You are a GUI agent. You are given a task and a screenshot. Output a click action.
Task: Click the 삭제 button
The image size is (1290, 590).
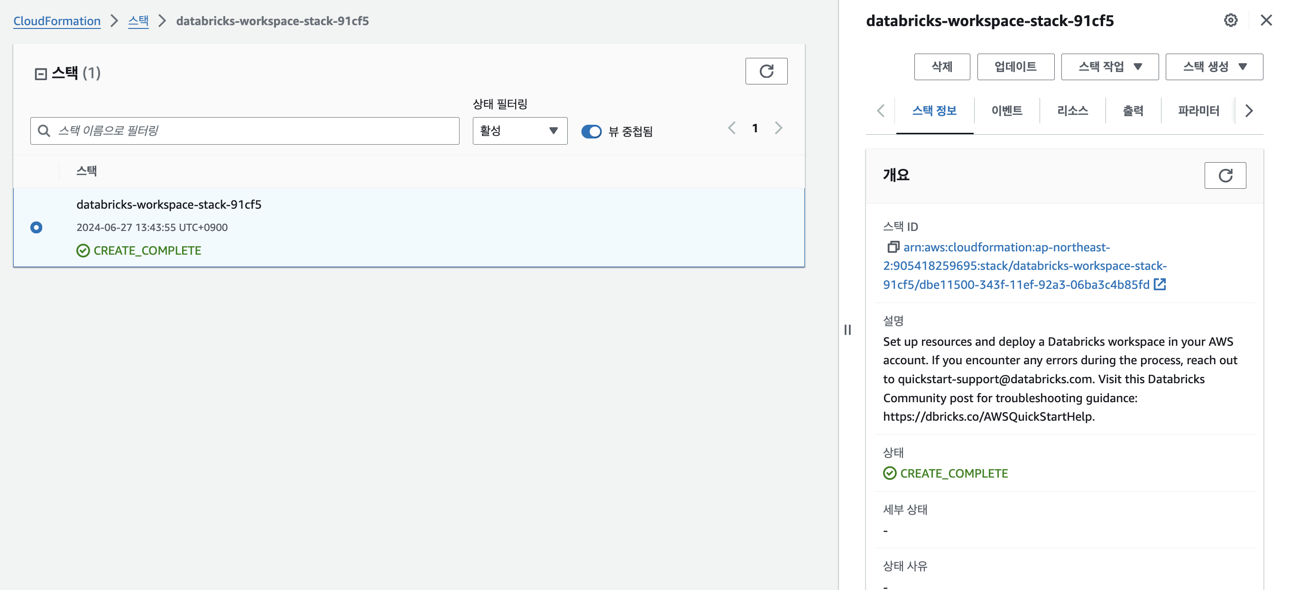coord(941,66)
